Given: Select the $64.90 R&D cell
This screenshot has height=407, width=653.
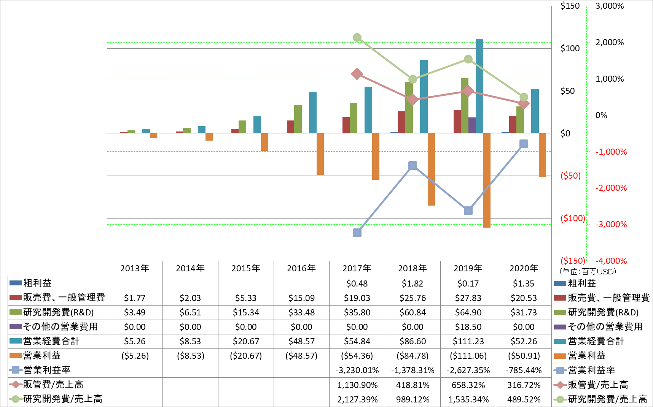Looking at the screenshot, I should click(468, 312).
